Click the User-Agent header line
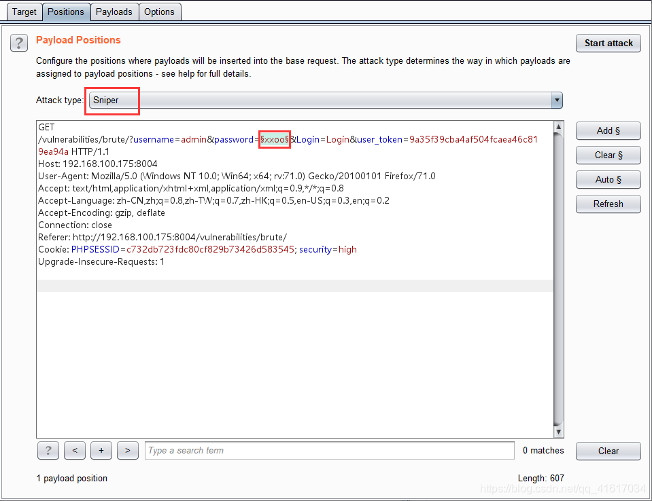Image resolution: width=652 pixels, height=501 pixels. tap(237, 176)
